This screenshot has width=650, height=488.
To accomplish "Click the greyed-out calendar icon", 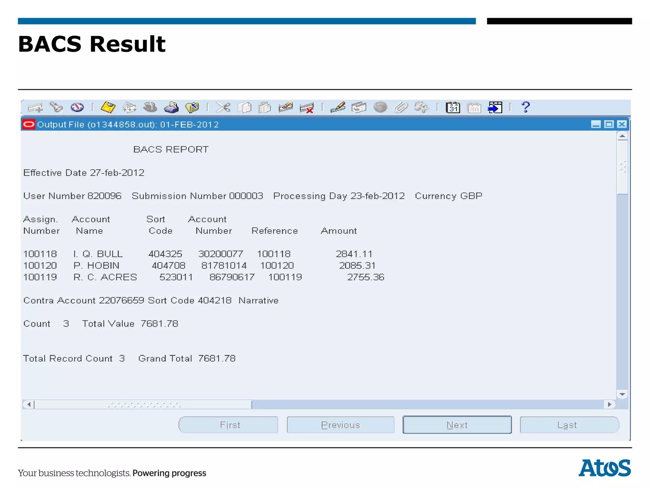I will click(x=474, y=107).
